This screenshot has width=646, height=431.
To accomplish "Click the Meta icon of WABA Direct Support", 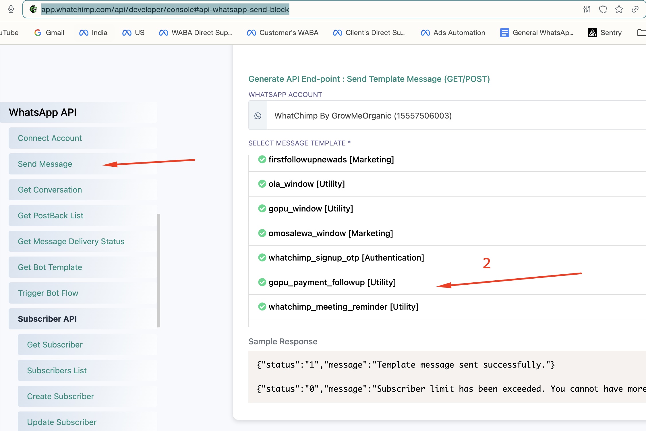I will tap(164, 33).
